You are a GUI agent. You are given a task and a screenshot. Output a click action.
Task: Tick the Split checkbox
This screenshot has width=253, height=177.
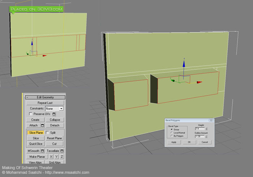click(x=47, y=133)
